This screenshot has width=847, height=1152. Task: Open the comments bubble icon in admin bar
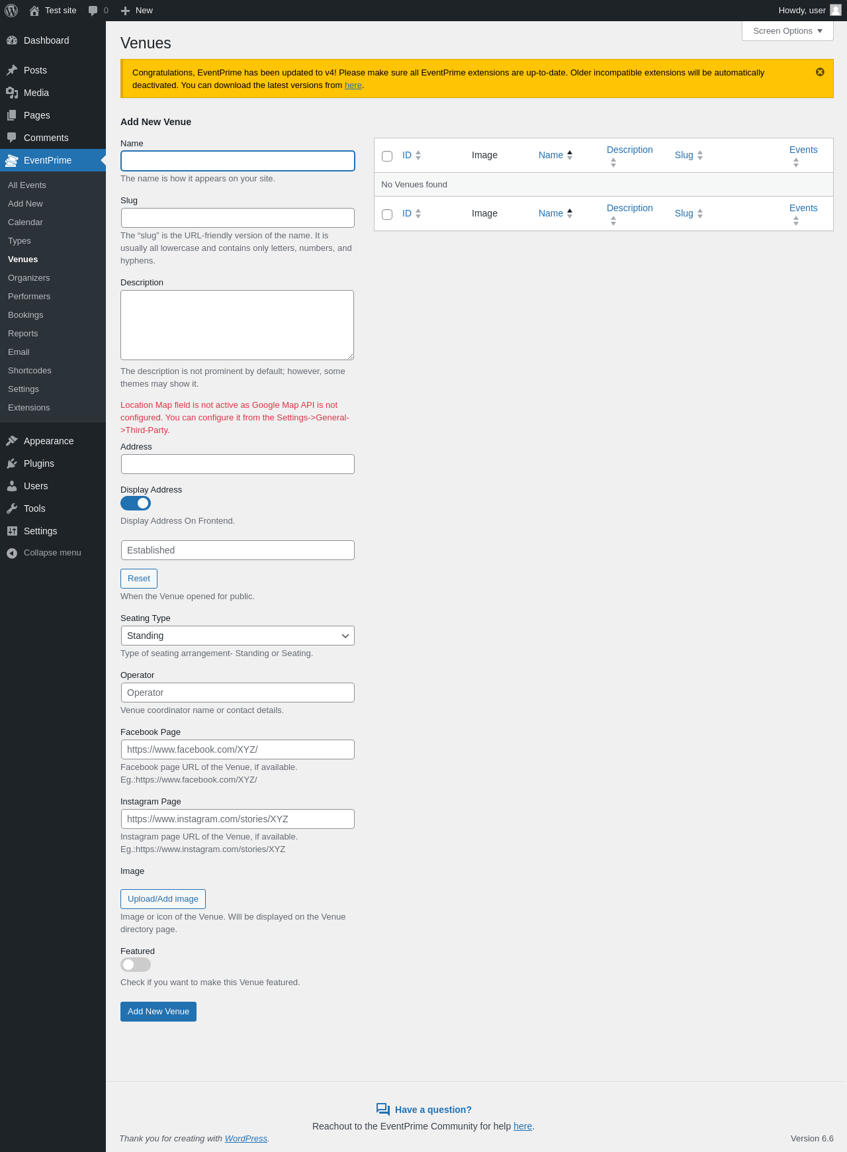93,11
